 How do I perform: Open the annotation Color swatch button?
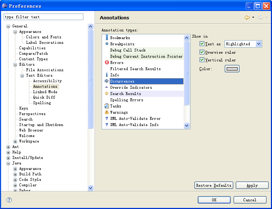click(232, 69)
